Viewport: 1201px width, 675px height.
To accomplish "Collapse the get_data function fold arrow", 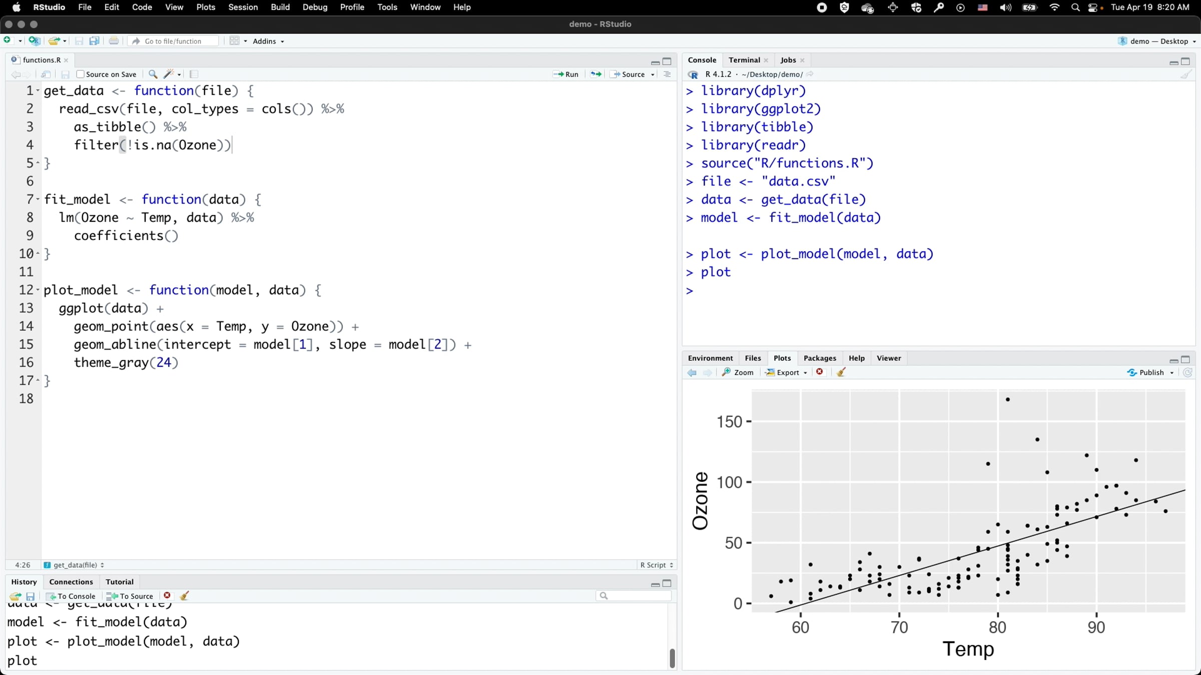I will (38, 90).
